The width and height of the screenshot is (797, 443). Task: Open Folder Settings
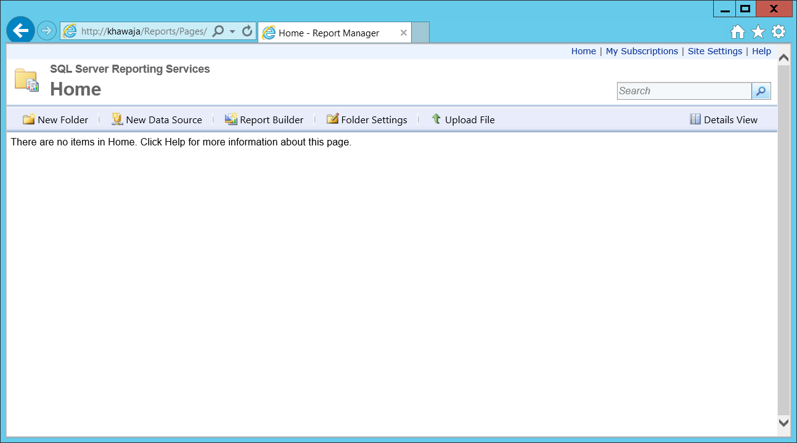coord(367,120)
